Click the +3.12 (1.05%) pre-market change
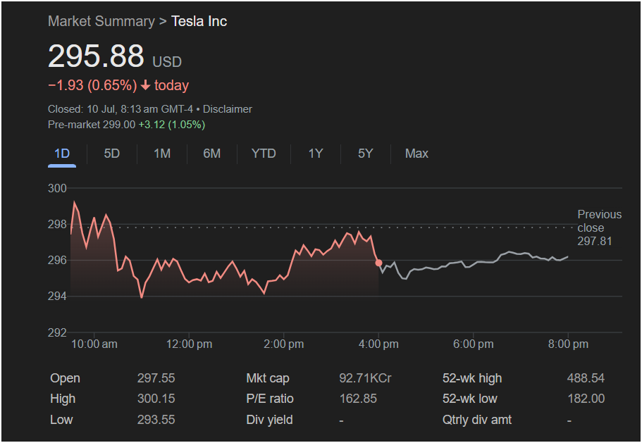 [x=172, y=125]
